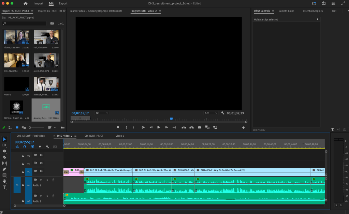Open the Lumetri Color panel tab
349x214 pixels.
286,11
